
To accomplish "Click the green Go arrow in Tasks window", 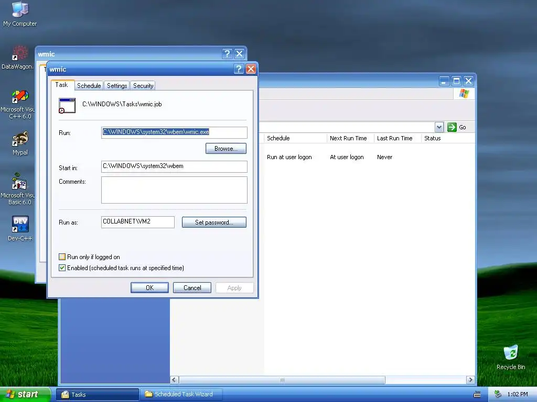I will click(452, 127).
